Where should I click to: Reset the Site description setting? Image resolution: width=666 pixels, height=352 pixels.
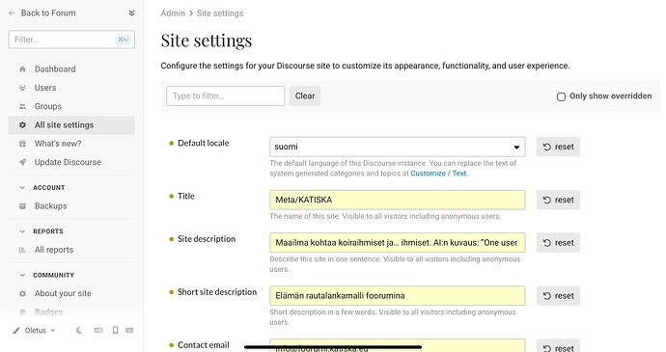click(558, 243)
